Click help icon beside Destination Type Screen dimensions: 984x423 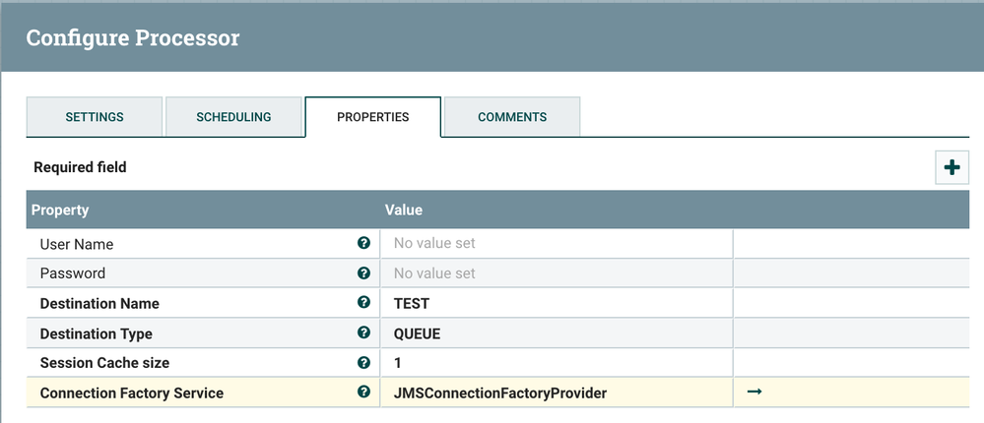(364, 333)
